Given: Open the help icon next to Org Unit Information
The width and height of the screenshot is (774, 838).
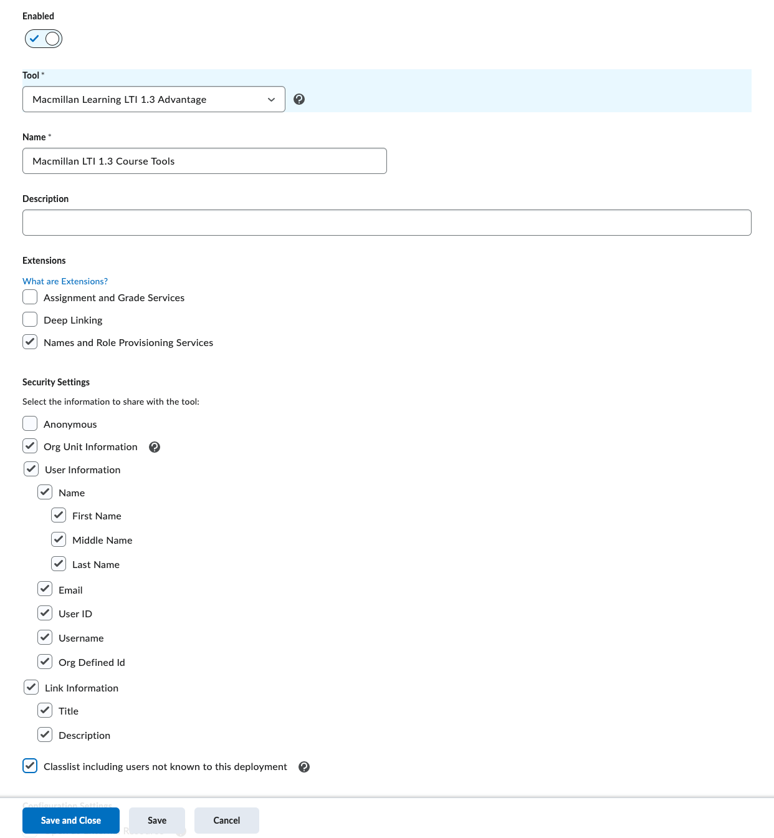Looking at the screenshot, I should point(154,446).
